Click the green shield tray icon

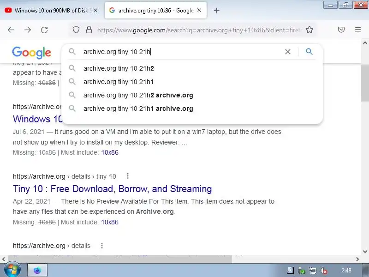[x=302, y=271]
